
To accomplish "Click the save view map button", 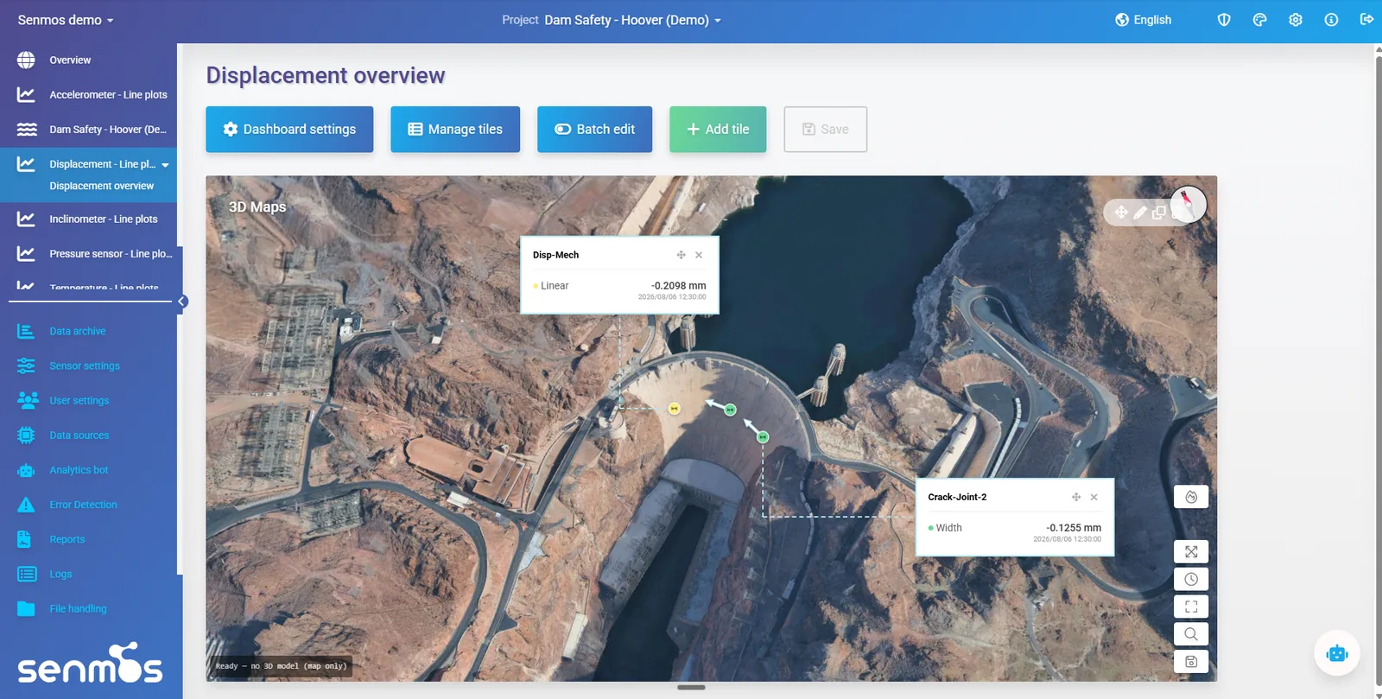I will click(x=1191, y=662).
